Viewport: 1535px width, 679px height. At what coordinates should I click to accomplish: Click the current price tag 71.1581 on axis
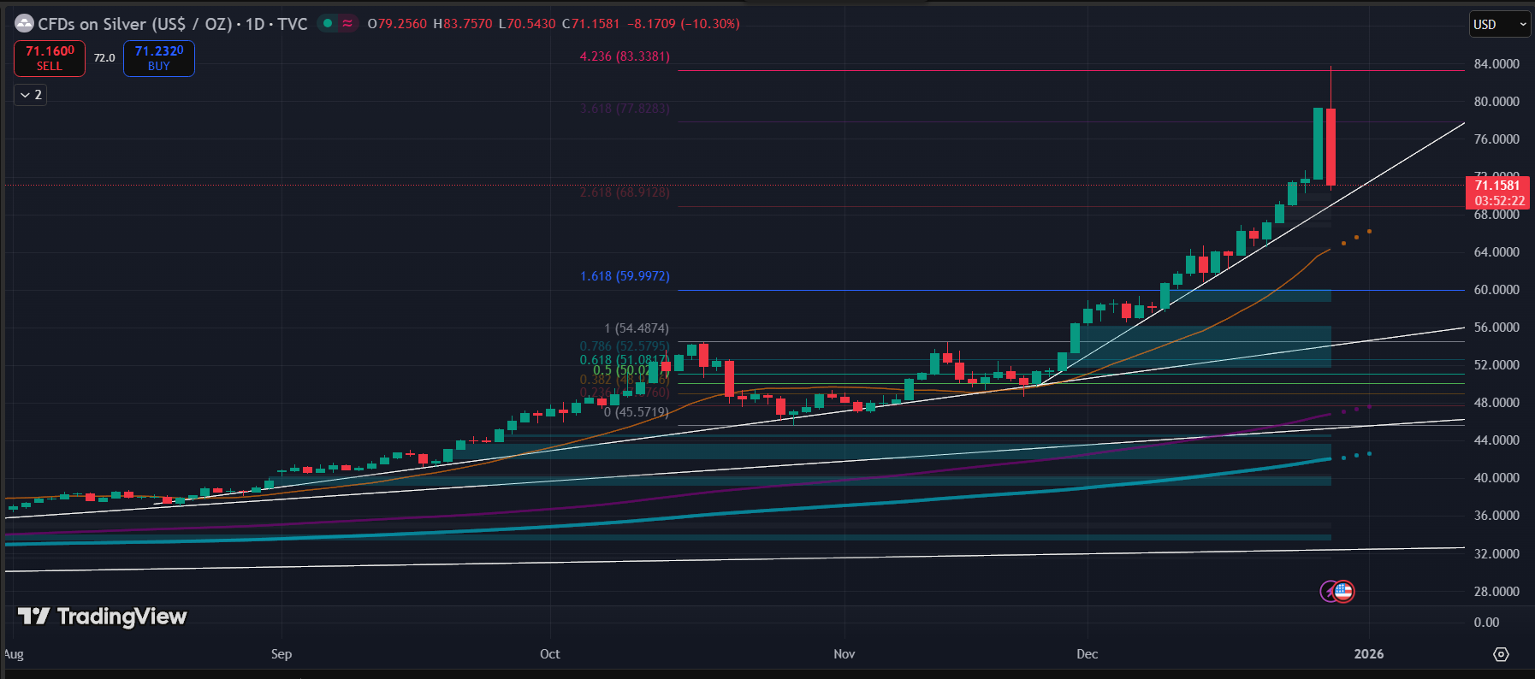click(x=1497, y=186)
